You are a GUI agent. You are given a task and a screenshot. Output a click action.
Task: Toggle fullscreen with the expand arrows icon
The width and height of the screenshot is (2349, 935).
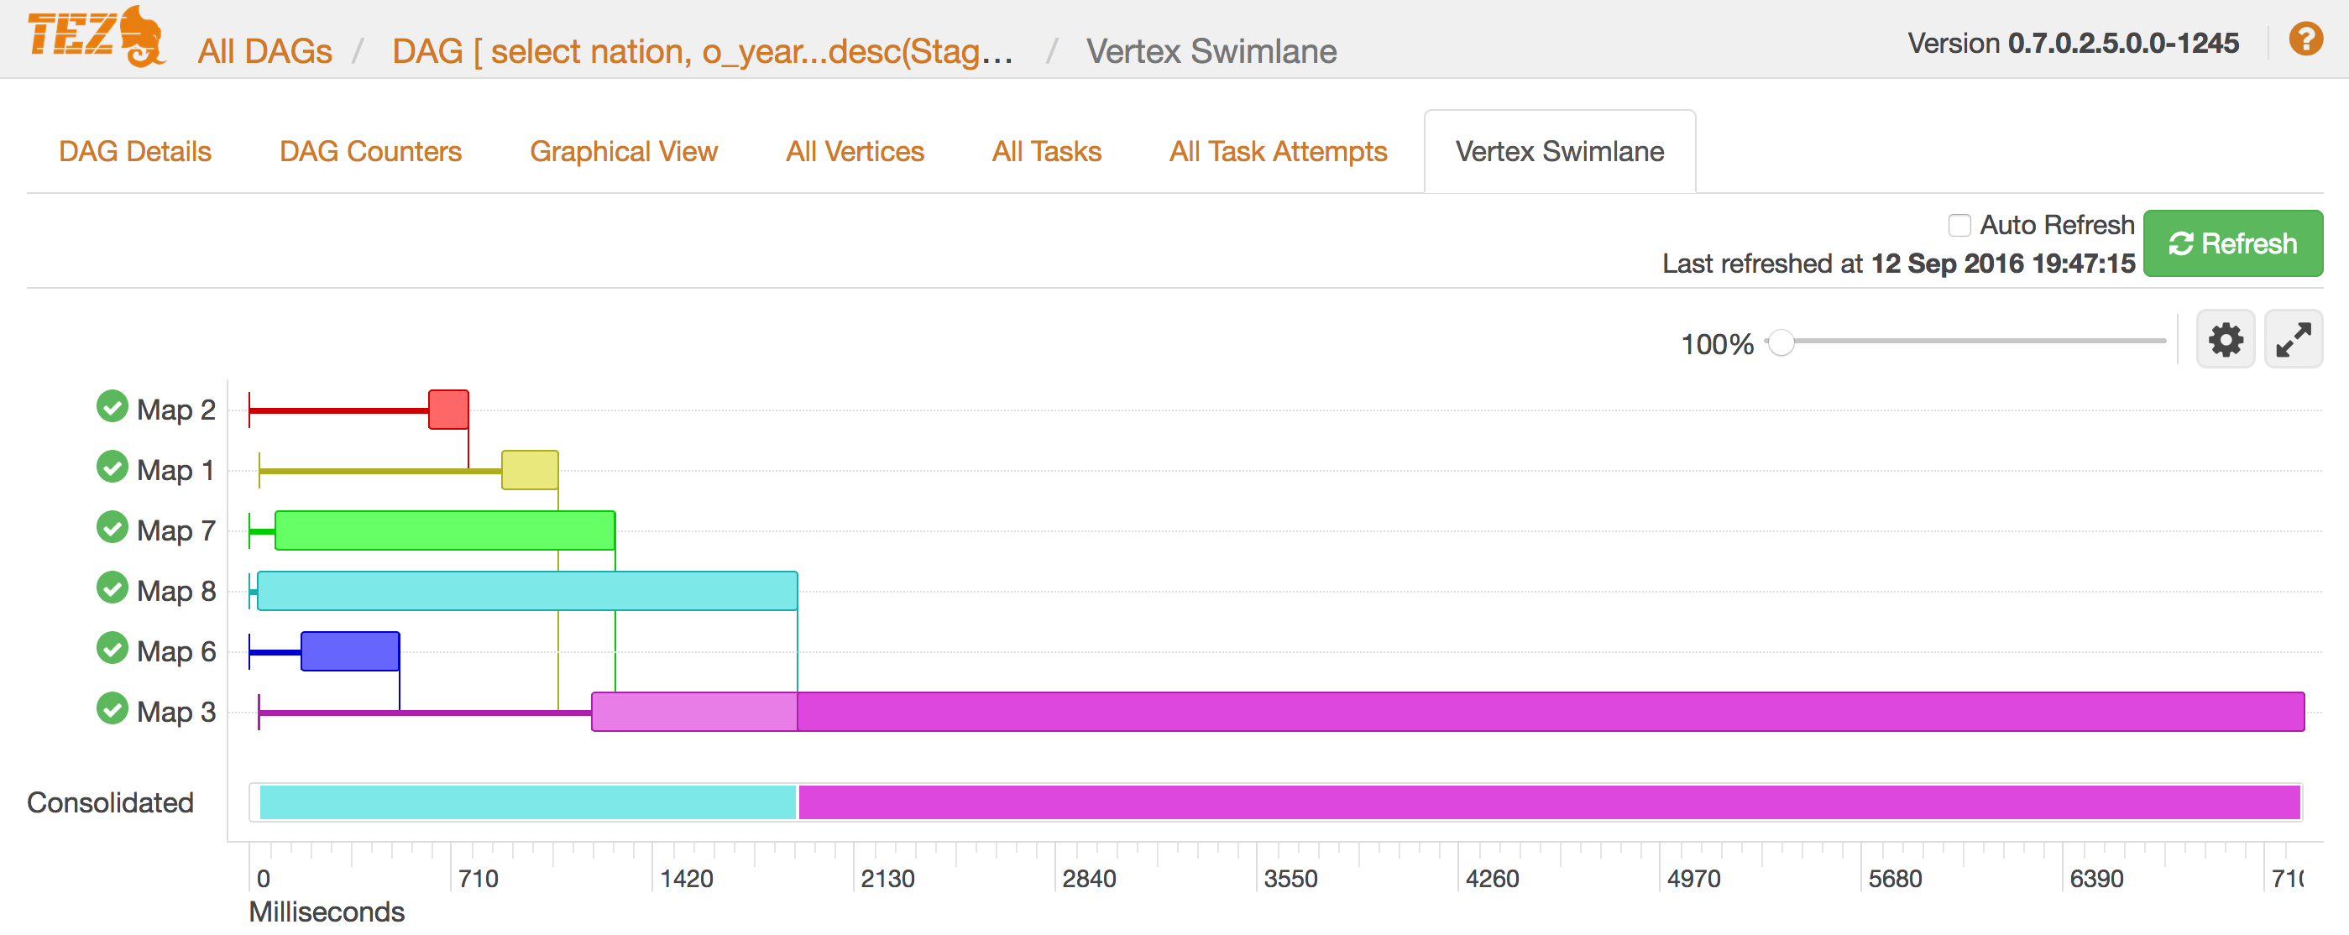2293,340
